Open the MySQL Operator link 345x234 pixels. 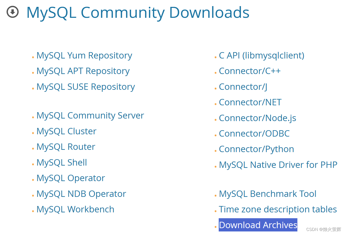71,178
